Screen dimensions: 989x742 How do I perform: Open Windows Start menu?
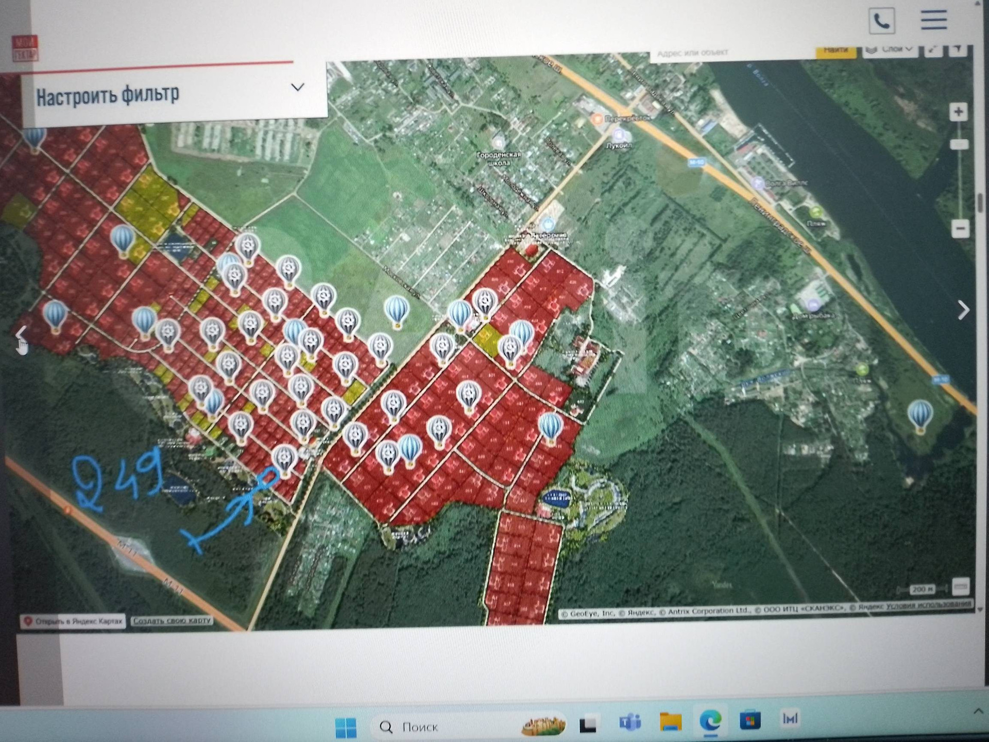pos(345,727)
